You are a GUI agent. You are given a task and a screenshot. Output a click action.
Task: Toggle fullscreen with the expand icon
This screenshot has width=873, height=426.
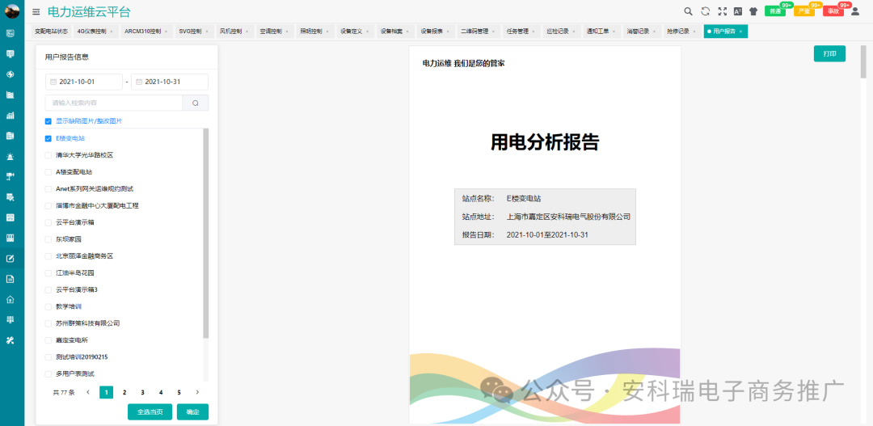pyautogui.click(x=722, y=11)
